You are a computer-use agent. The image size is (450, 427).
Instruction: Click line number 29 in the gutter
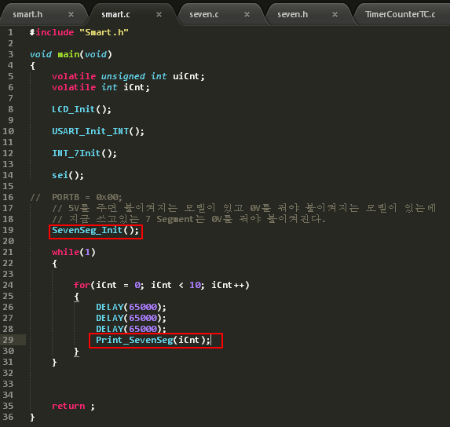8,340
